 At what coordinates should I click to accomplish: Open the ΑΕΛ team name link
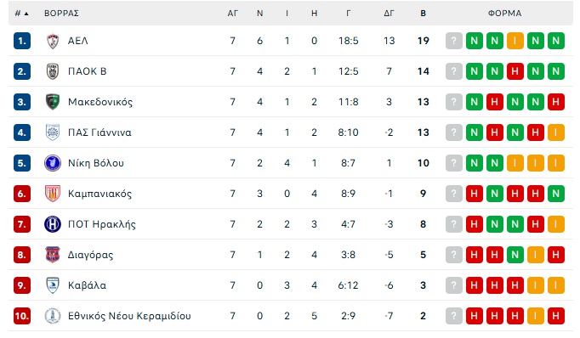[78, 41]
